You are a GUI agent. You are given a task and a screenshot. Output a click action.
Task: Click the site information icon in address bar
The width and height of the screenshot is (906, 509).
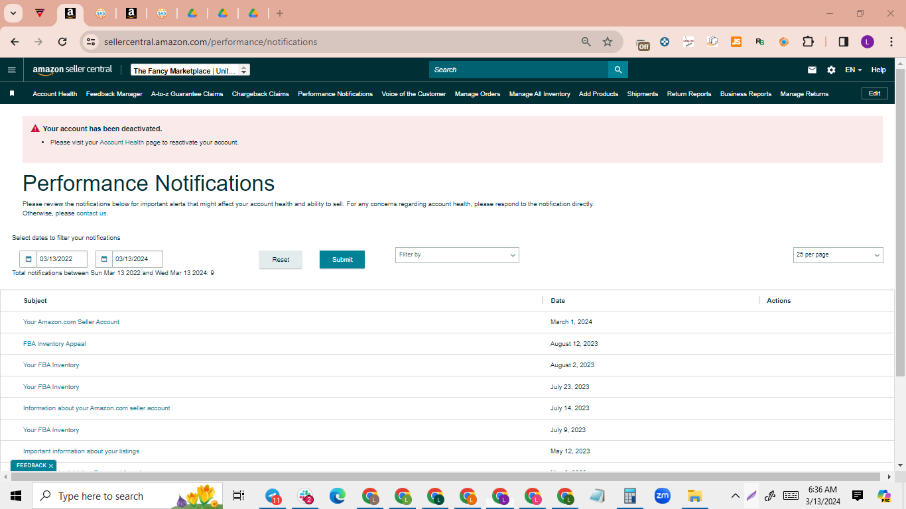[92, 42]
